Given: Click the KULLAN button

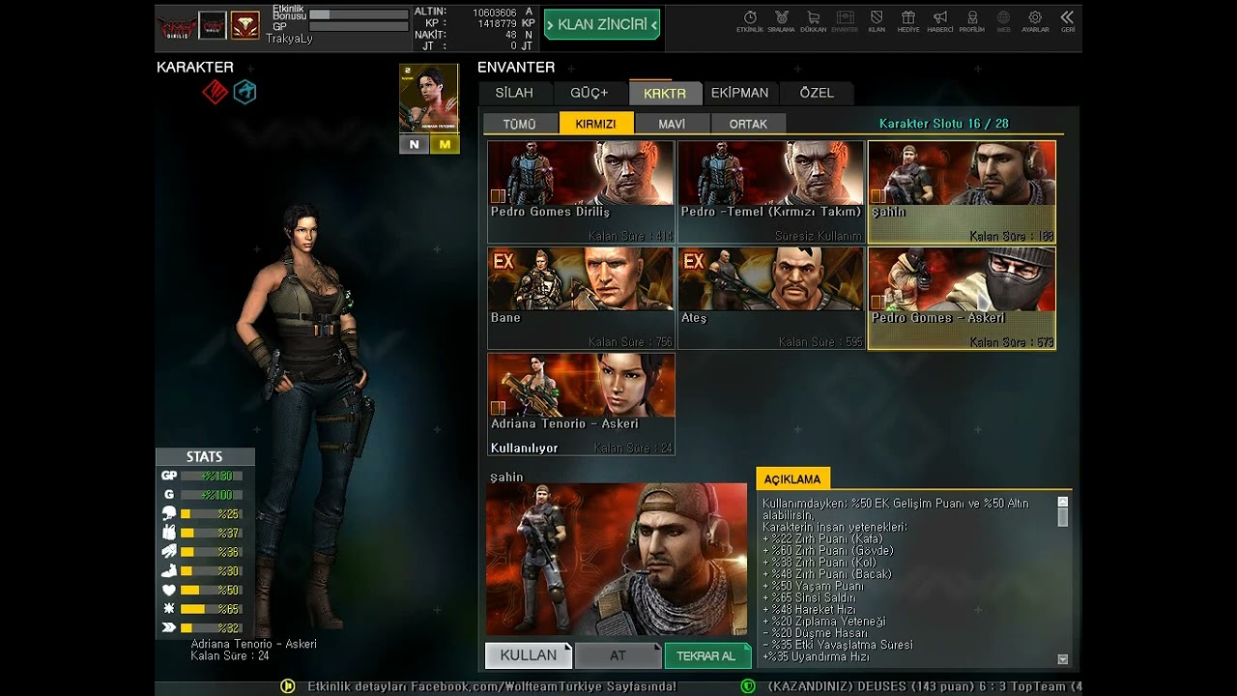Looking at the screenshot, I should [529, 655].
